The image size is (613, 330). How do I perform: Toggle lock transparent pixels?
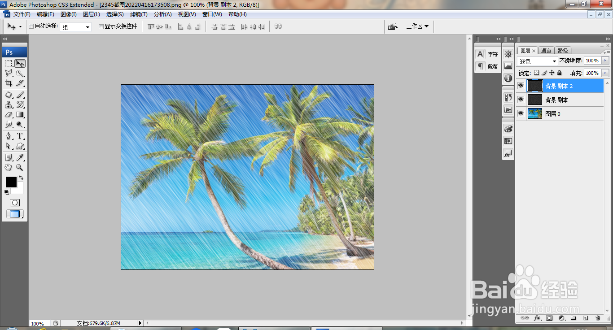point(536,73)
